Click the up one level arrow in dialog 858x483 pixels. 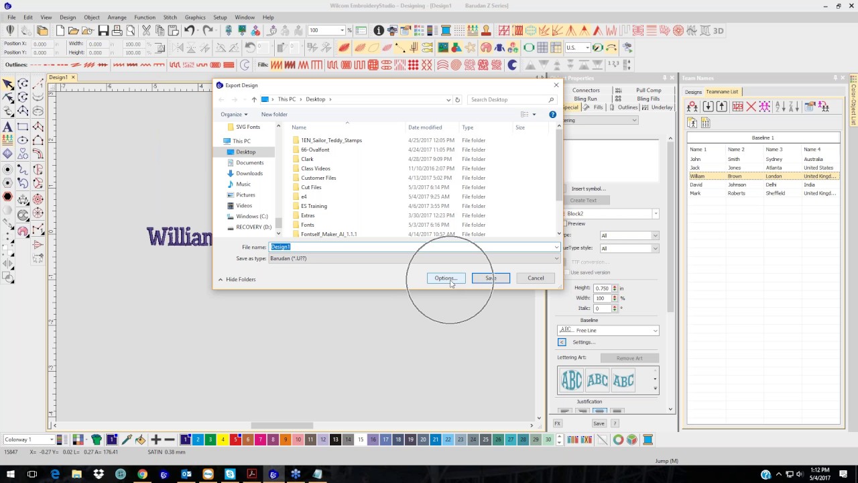(254, 99)
